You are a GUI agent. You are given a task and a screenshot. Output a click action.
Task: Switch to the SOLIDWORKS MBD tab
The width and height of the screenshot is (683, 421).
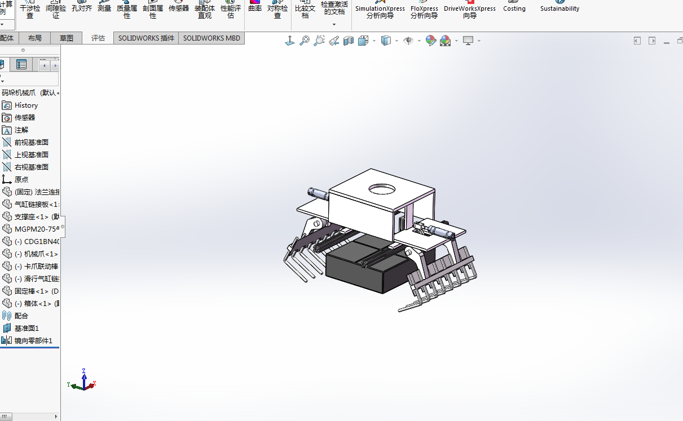click(x=211, y=38)
